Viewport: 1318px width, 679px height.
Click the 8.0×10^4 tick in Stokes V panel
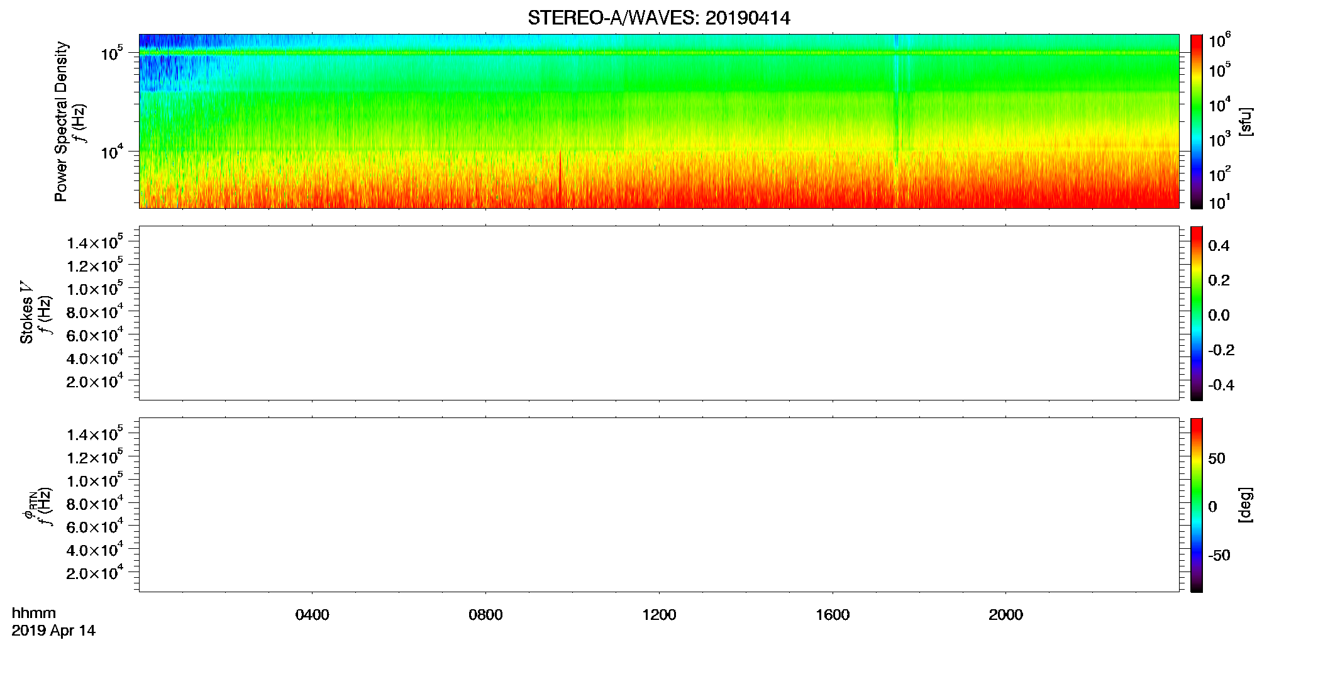pyautogui.click(x=95, y=311)
